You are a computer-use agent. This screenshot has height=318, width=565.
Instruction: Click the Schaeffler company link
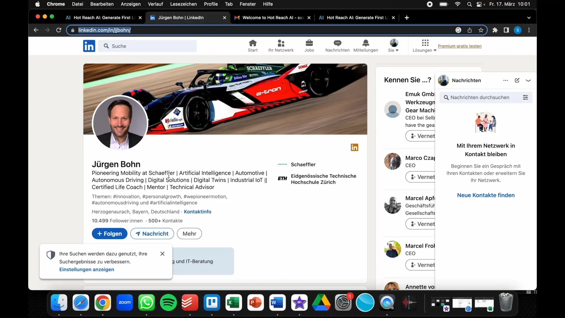point(303,164)
